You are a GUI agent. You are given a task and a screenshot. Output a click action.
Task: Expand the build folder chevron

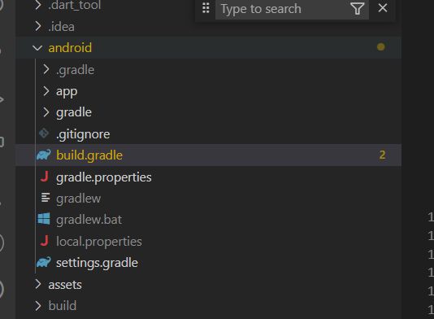pos(38,306)
